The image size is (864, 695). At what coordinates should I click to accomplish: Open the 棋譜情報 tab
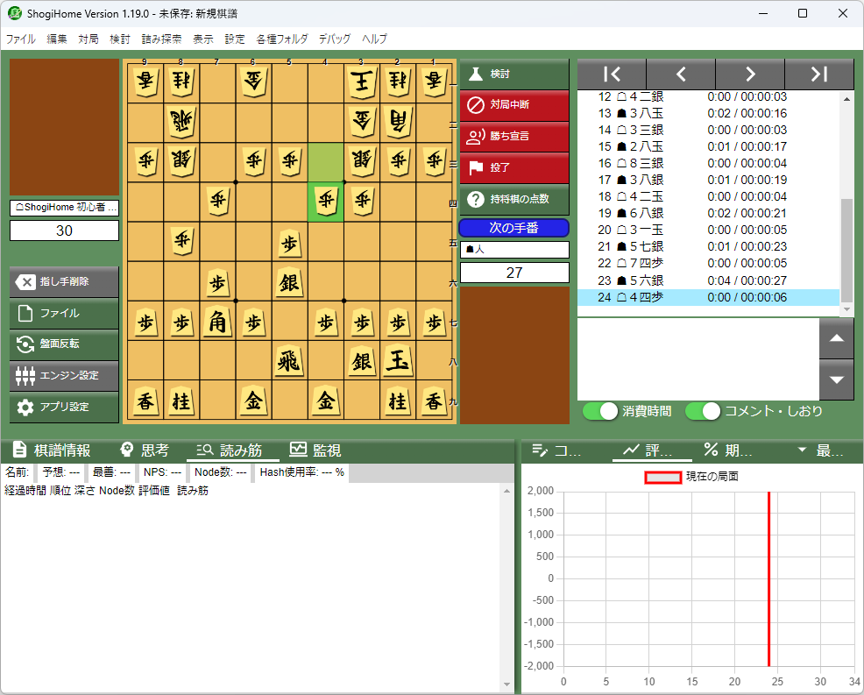(53, 450)
